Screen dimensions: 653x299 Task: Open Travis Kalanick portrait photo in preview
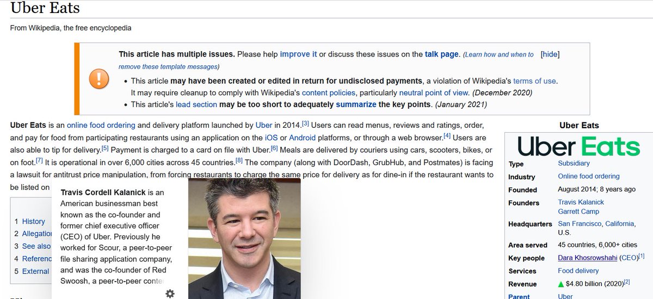click(244, 239)
